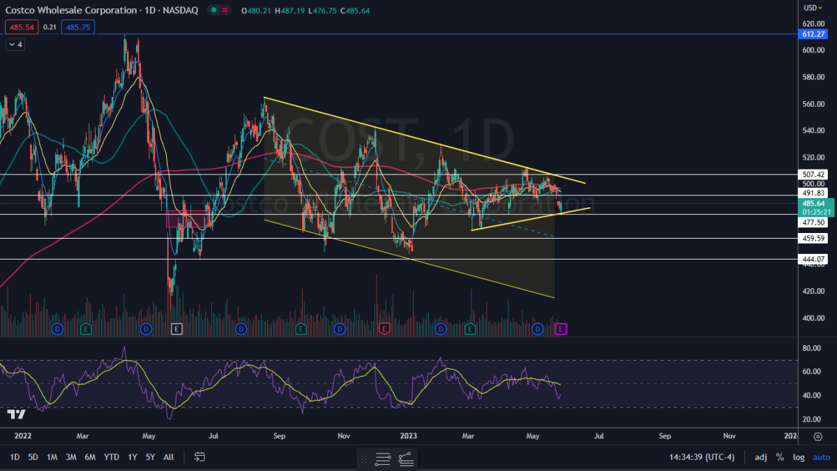Screen dimensions: 837x471
Task: Click the gray earnings E marker
Action: click(x=176, y=328)
